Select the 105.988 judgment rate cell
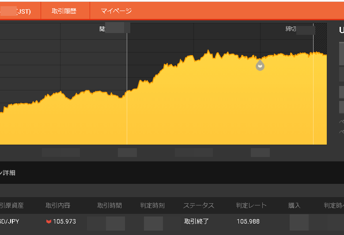The width and height of the screenshot is (344, 235). pyautogui.click(x=248, y=221)
